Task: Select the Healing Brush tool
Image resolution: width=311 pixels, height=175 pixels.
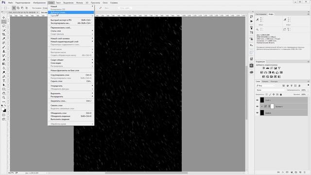Action: [4, 43]
